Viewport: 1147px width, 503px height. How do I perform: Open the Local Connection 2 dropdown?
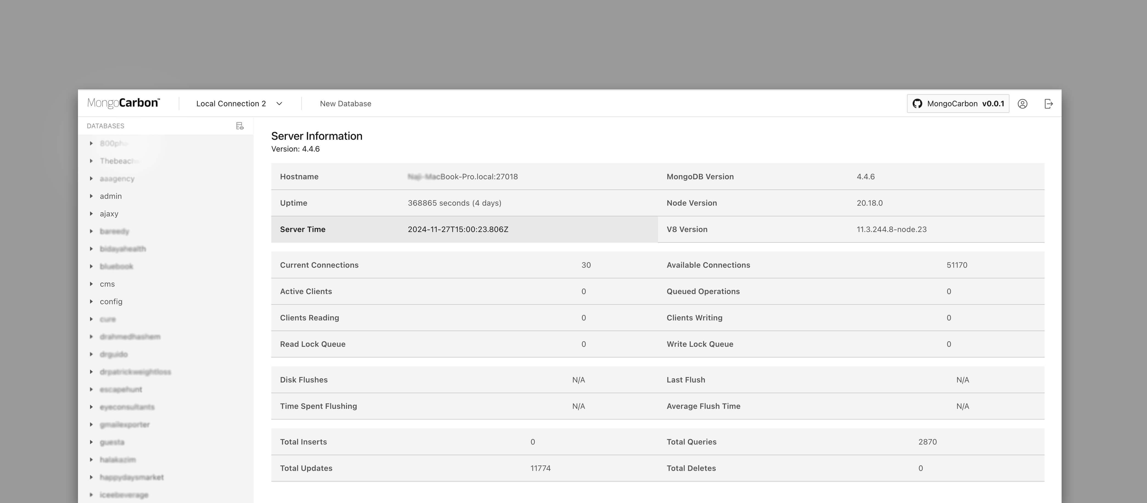tap(231, 104)
